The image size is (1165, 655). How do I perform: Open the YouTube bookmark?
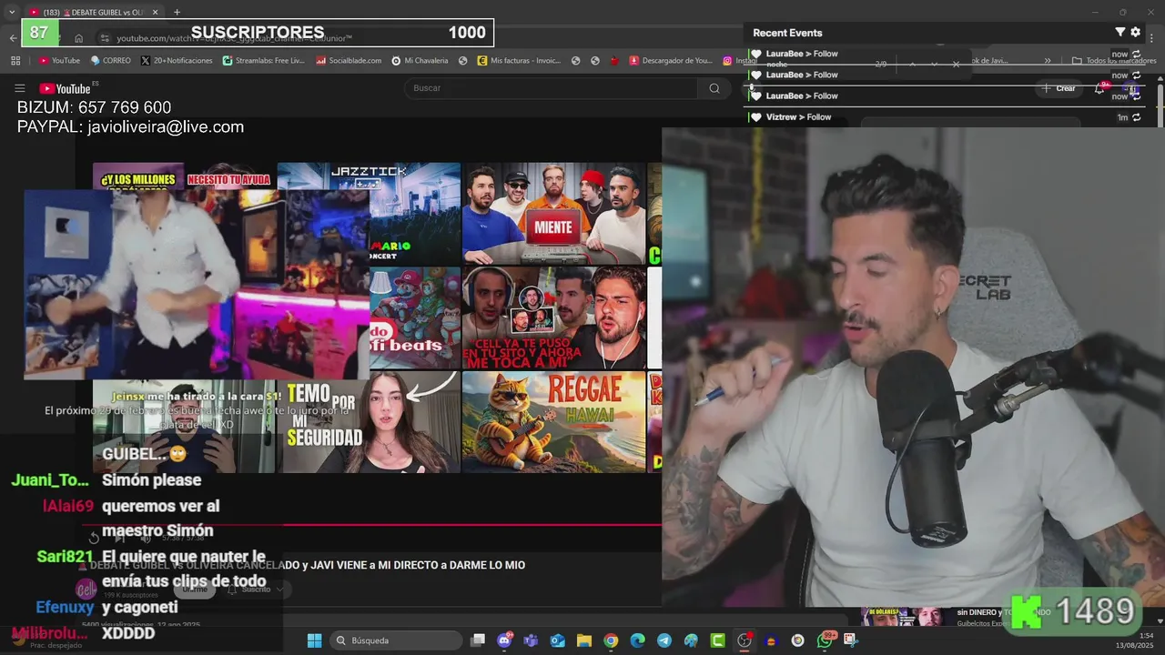[x=59, y=61]
